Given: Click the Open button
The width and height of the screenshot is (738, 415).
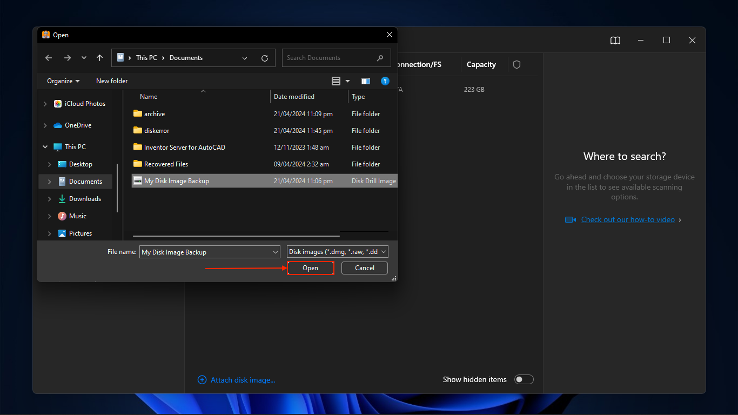Looking at the screenshot, I should point(311,268).
